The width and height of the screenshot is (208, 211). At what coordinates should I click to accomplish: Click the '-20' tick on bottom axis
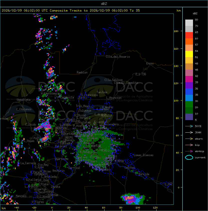point(34,208)
